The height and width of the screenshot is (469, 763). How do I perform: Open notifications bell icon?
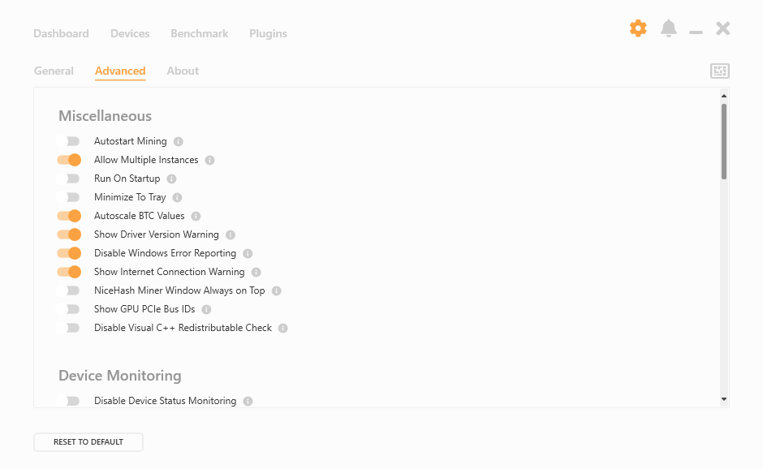669,28
